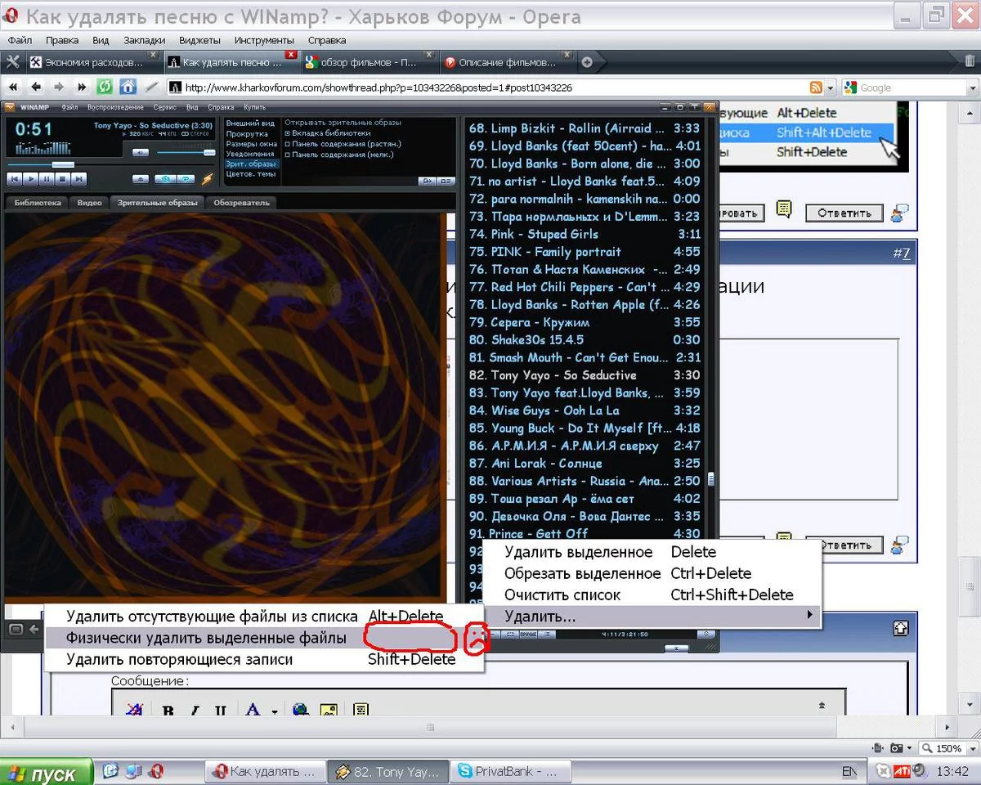This screenshot has width=981, height=785.
Task: Select 'Очистить список' in context menu
Action: click(562, 594)
